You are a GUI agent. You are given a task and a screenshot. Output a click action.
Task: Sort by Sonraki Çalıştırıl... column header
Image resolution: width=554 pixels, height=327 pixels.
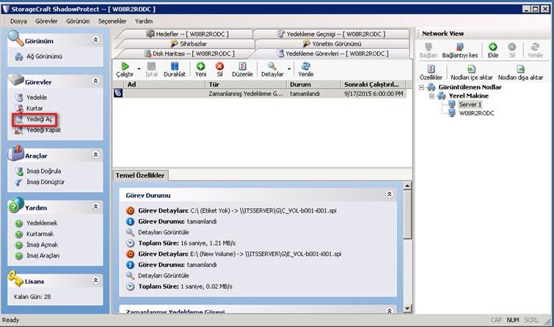(x=373, y=85)
